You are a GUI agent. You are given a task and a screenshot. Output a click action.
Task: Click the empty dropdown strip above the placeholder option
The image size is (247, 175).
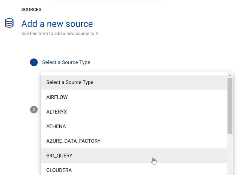[134, 74]
